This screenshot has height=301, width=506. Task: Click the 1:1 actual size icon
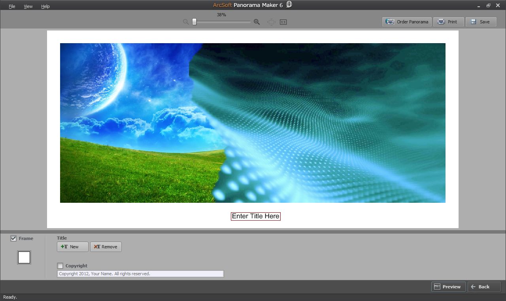pyautogui.click(x=283, y=22)
